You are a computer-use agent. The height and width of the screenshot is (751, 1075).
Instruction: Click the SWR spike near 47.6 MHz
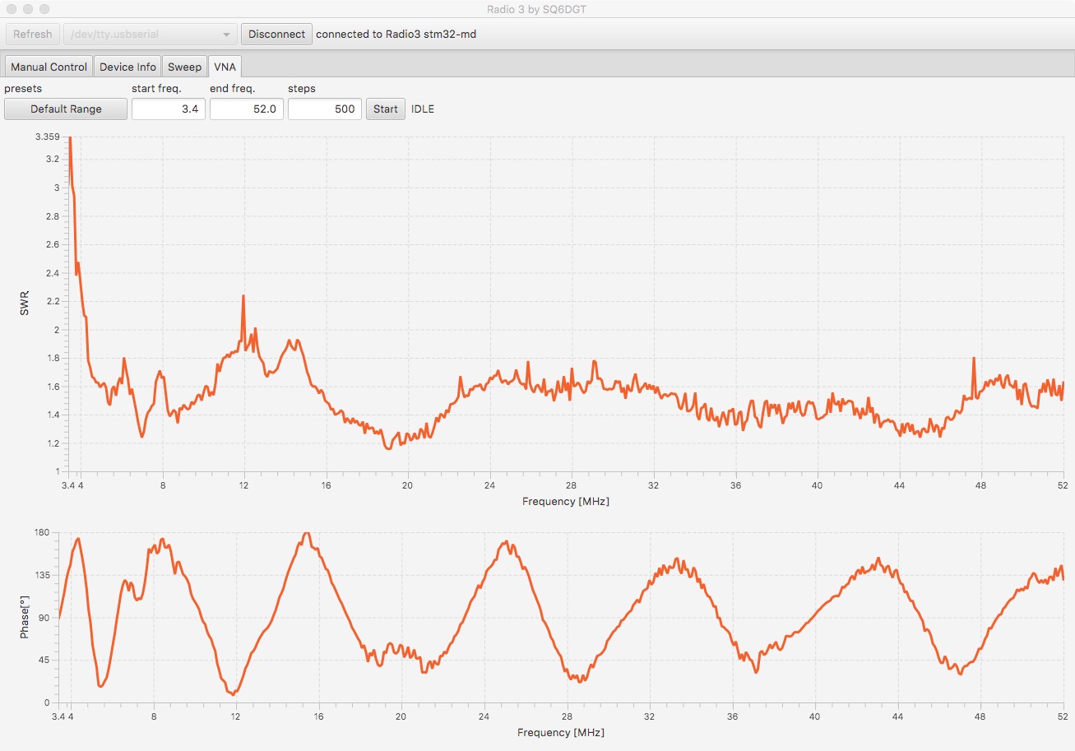pos(974,359)
